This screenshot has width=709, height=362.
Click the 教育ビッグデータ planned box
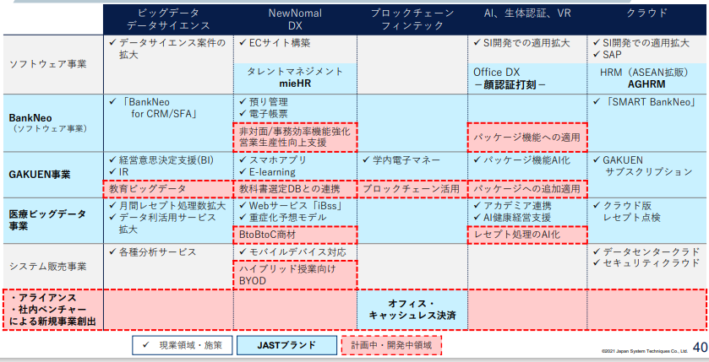pyautogui.click(x=167, y=189)
